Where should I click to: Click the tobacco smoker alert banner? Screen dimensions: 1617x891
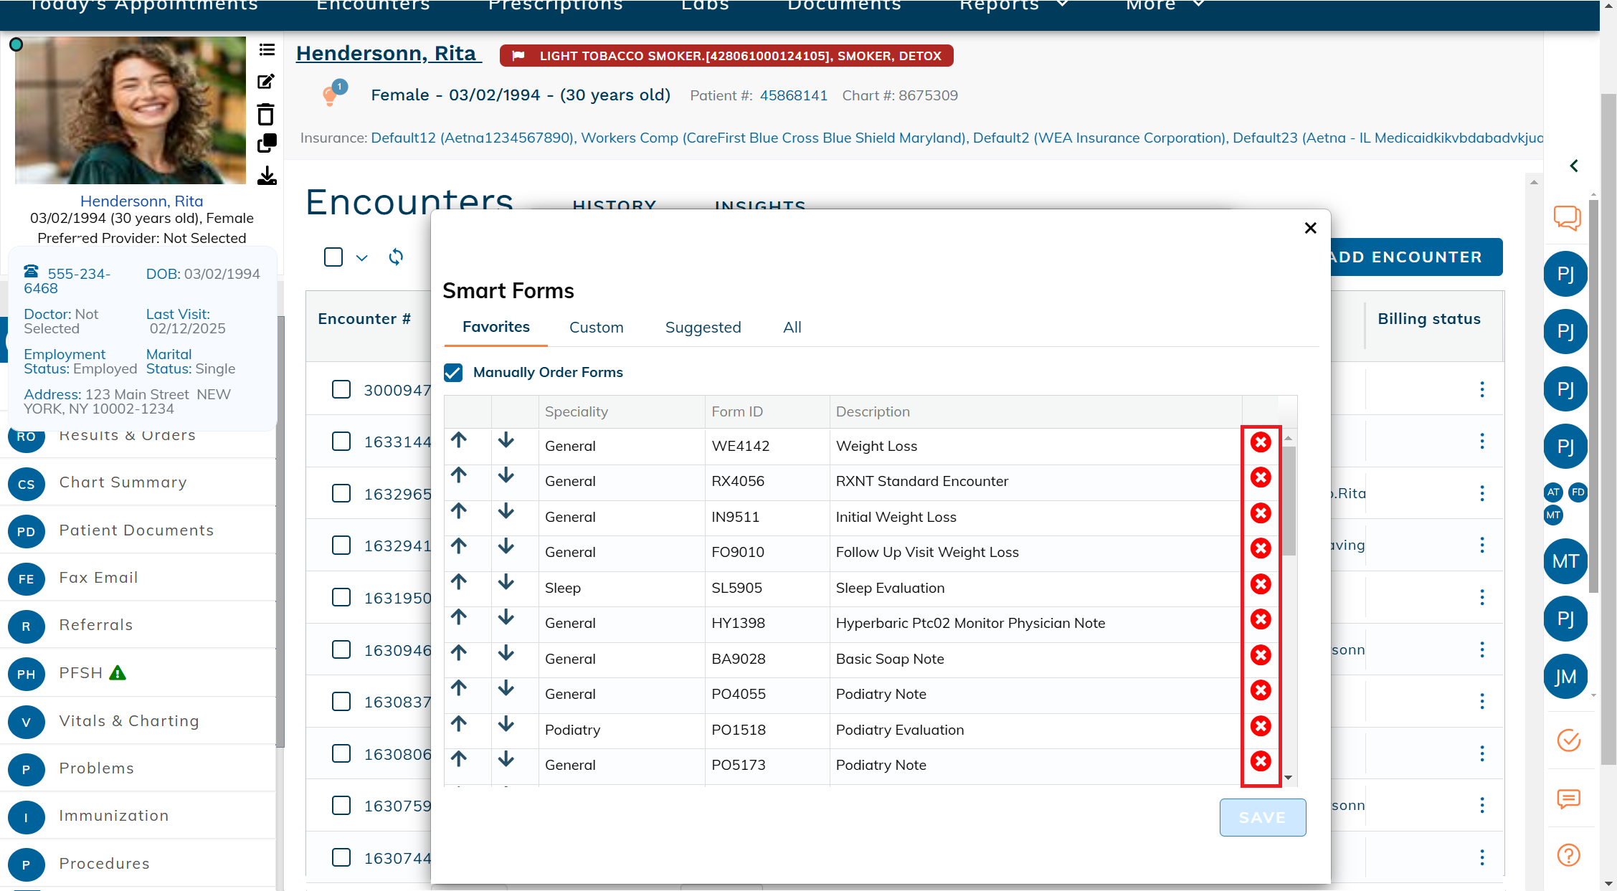click(726, 56)
